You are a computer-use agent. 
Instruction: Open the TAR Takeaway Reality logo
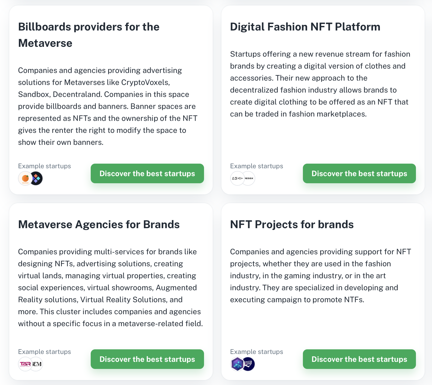click(25, 364)
